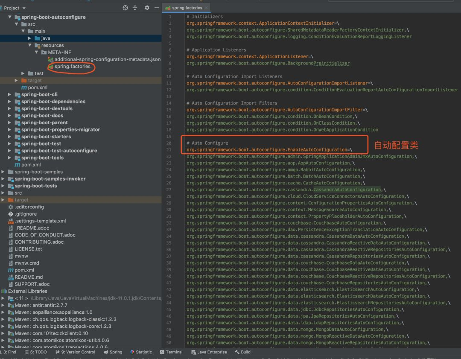Click BackgroundPreinitializer text on line 8
Image resolution: width=461 pixels, height=359 pixels.
point(318,63)
